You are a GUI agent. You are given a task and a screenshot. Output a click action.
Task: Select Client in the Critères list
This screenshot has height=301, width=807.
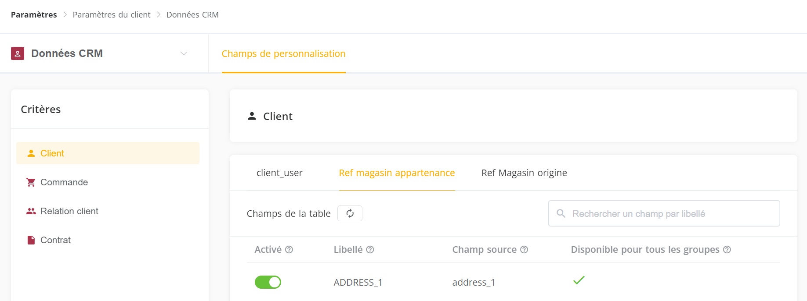click(x=108, y=153)
